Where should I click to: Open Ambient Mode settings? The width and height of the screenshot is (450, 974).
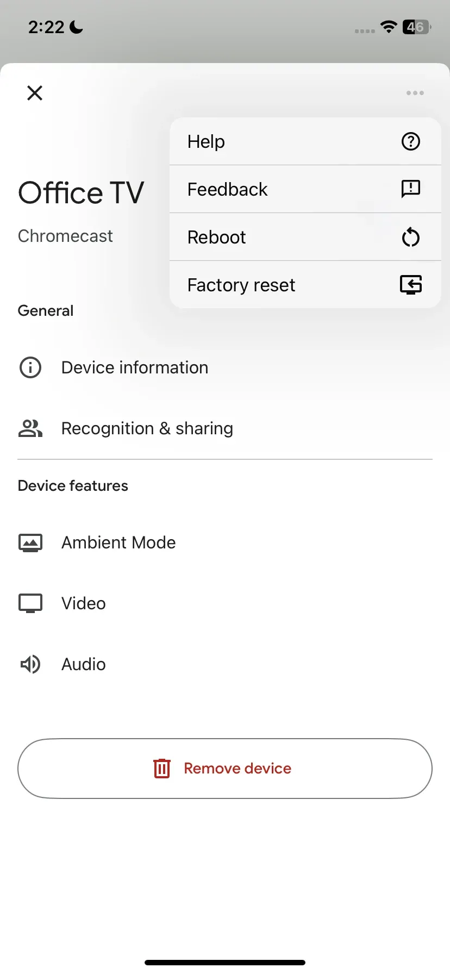click(x=225, y=542)
